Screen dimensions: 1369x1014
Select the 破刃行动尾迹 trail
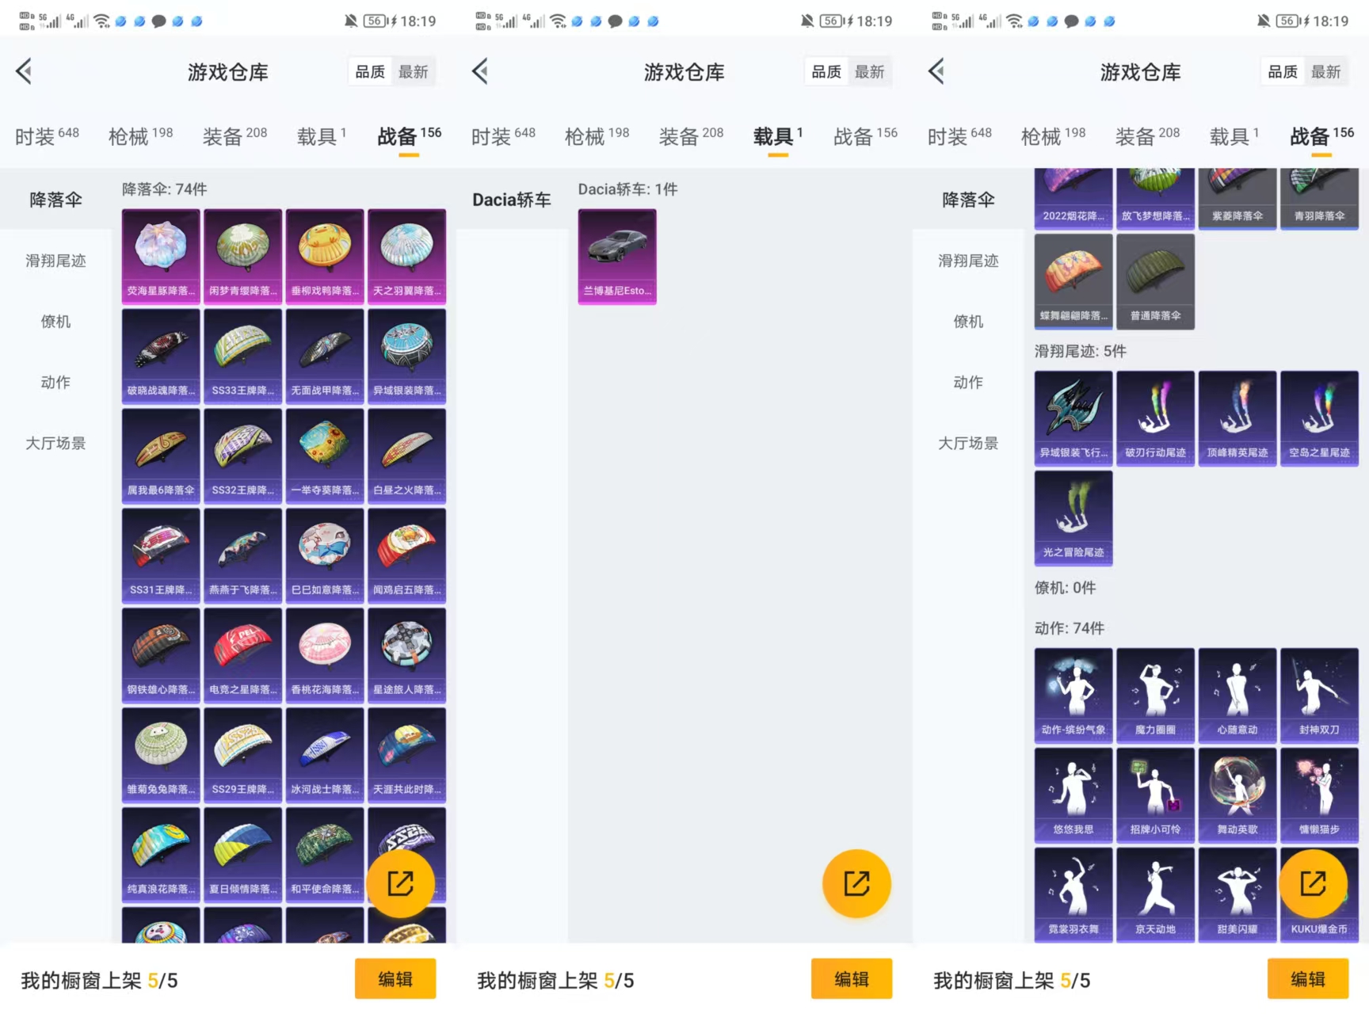point(1155,418)
